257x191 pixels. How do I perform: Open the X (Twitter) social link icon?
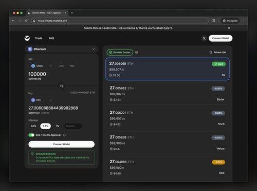[204, 38]
